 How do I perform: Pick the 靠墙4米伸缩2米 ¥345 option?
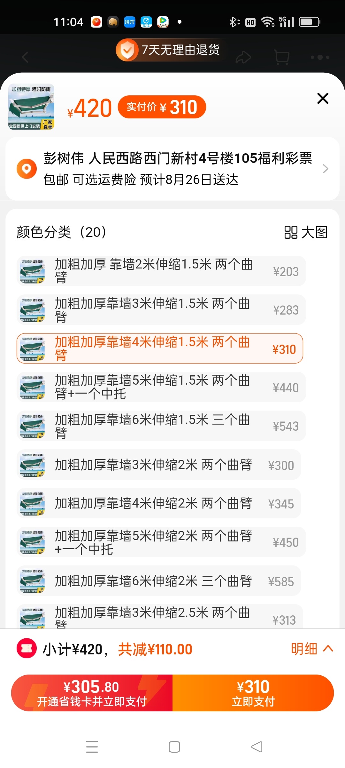click(158, 503)
